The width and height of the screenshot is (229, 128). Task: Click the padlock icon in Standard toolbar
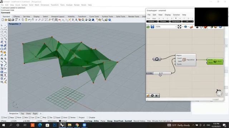76,20
